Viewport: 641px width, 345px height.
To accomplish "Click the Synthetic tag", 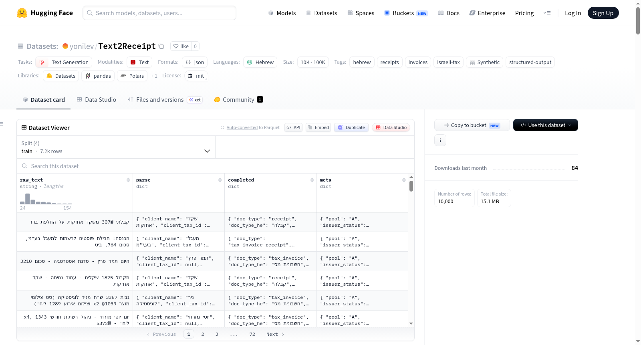I will (484, 62).
